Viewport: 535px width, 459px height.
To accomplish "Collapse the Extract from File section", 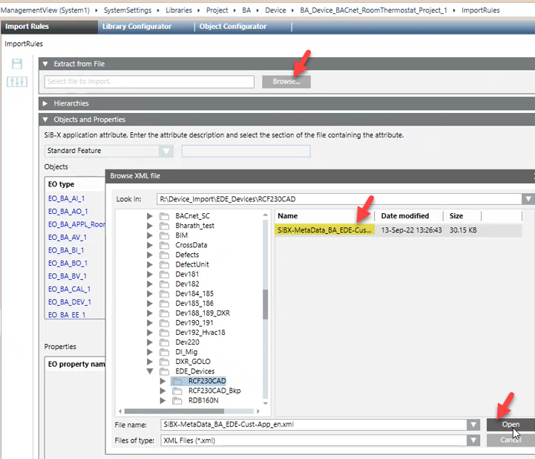I will tap(45, 65).
